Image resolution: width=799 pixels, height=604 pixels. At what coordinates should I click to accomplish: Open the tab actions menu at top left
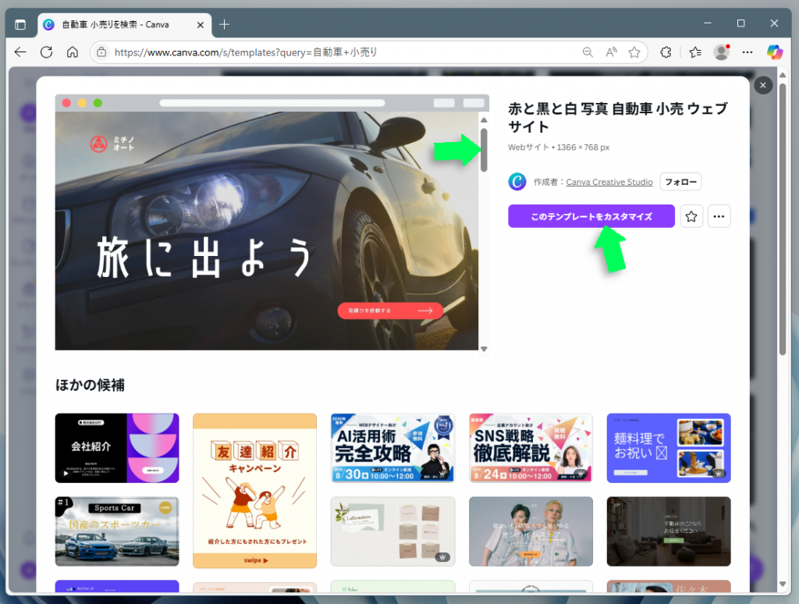21,24
